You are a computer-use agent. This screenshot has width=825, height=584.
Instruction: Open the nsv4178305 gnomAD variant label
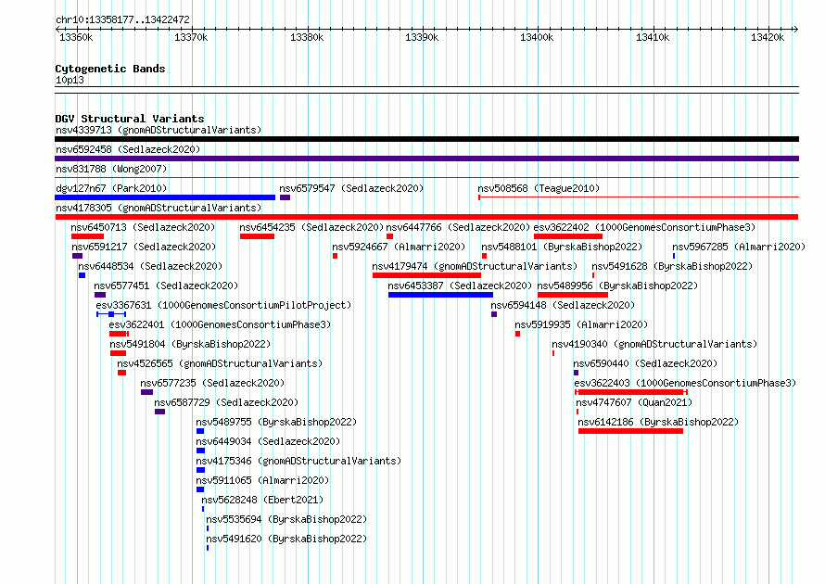(159, 208)
